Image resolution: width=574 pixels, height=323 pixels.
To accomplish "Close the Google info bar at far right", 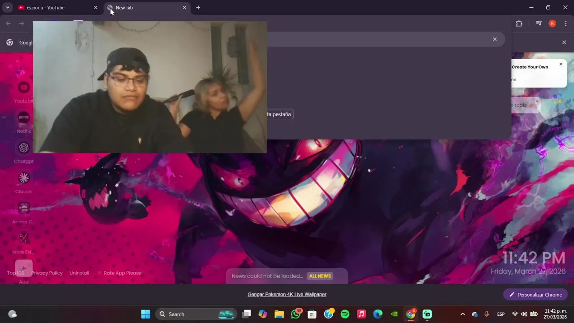I will click(564, 42).
